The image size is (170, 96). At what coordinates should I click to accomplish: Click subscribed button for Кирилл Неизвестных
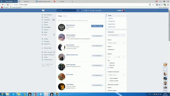pyautogui.click(x=97, y=56)
